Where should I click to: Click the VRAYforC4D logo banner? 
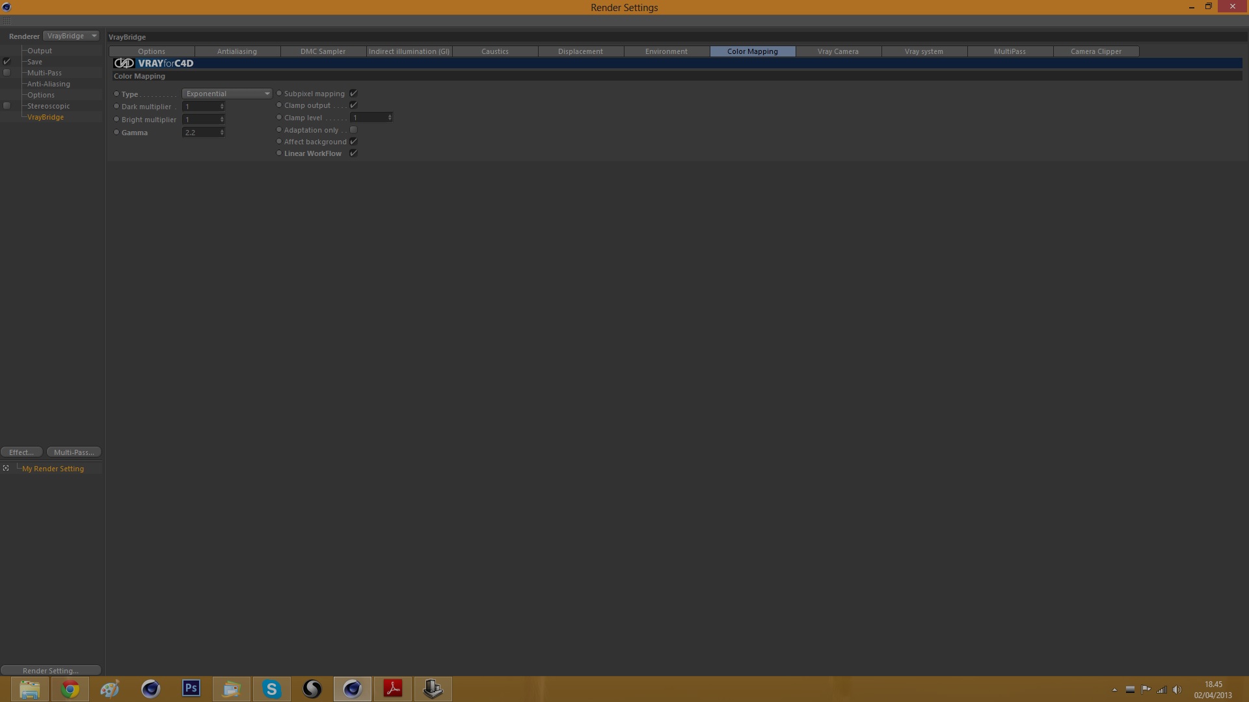pos(154,63)
